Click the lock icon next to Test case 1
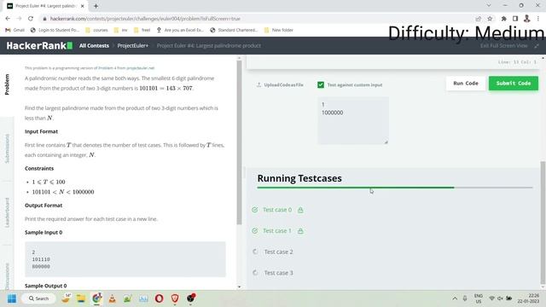Viewport: 546px width, 307px height. click(300, 231)
